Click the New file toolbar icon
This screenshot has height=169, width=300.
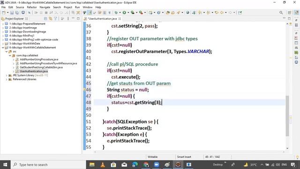[x=4, y=13]
